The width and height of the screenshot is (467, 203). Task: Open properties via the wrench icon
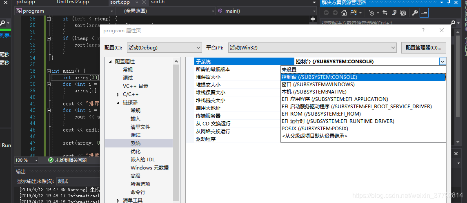(x=415, y=13)
